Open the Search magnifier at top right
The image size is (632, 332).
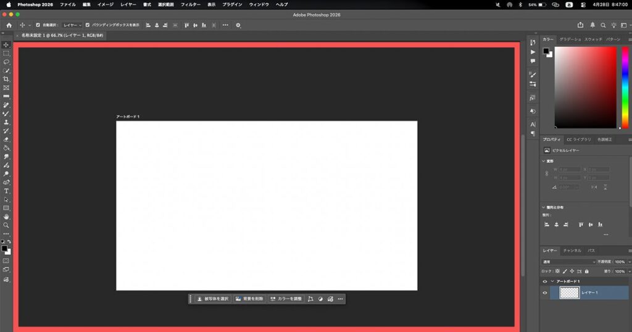pyautogui.click(x=603, y=25)
